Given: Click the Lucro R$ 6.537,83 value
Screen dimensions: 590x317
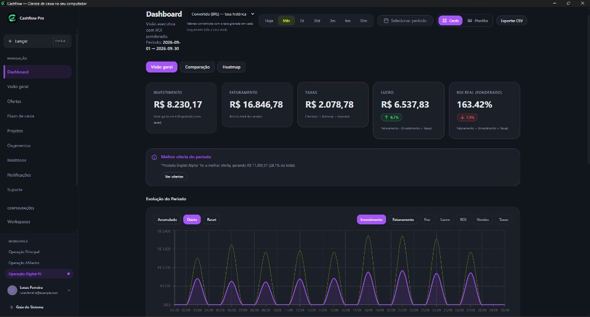Looking at the screenshot, I should [405, 105].
